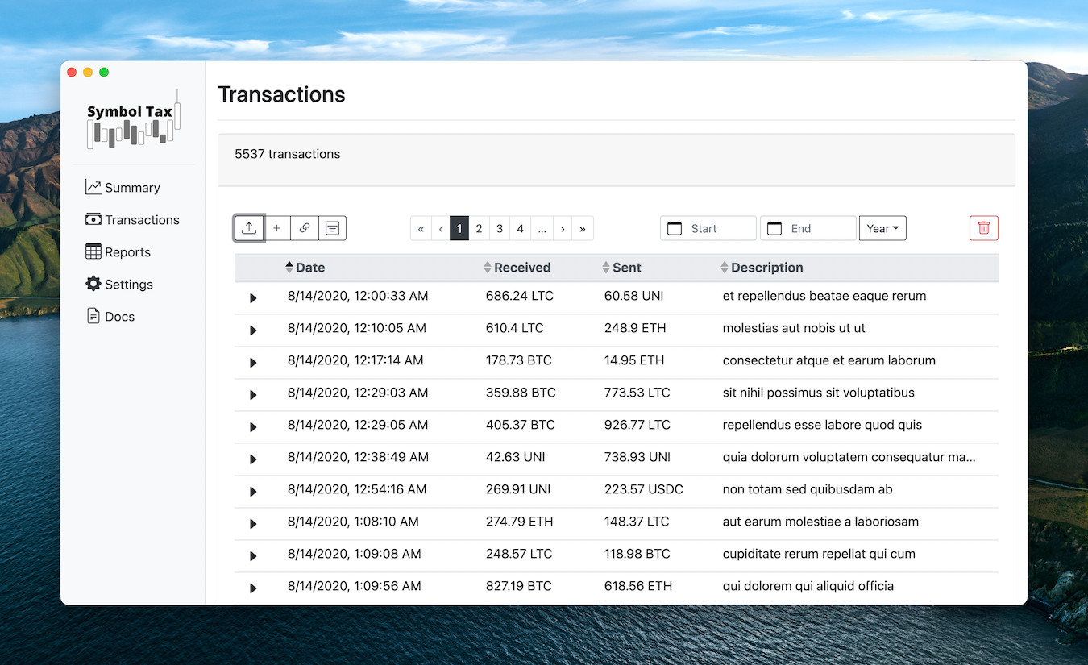The height and width of the screenshot is (665, 1088).
Task: Select page 1 in pagination
Action: [x=459, y=228]
